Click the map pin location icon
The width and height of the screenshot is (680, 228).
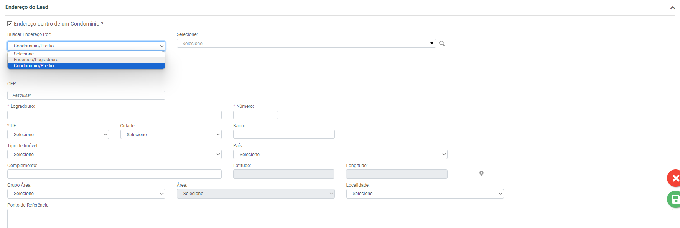click(481, 174)
